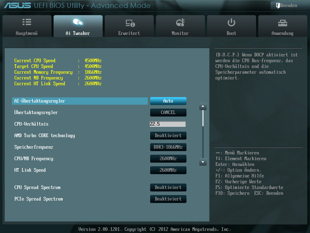Select the Übertaktungsregler row label

click(x=36, y=112)
